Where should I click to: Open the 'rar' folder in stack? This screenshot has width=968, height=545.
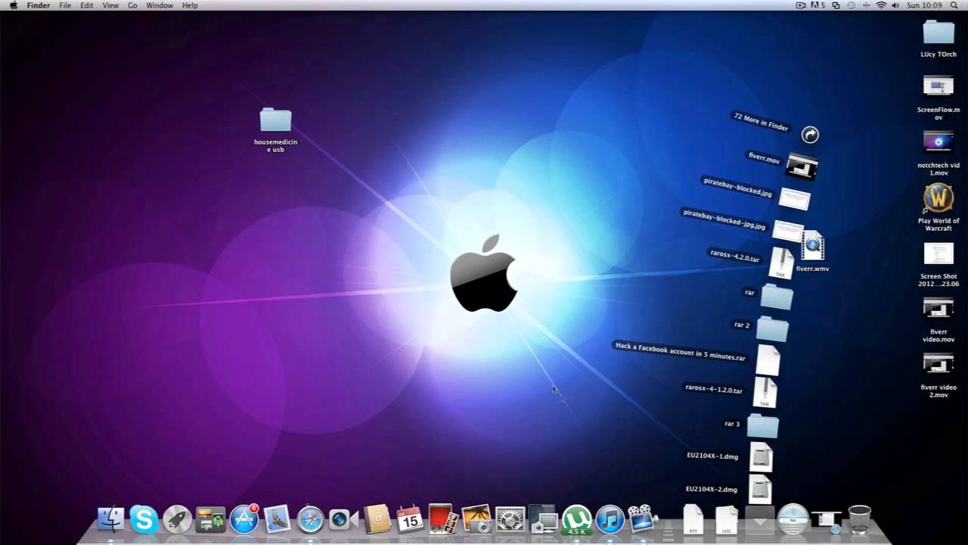coord(777,296)
